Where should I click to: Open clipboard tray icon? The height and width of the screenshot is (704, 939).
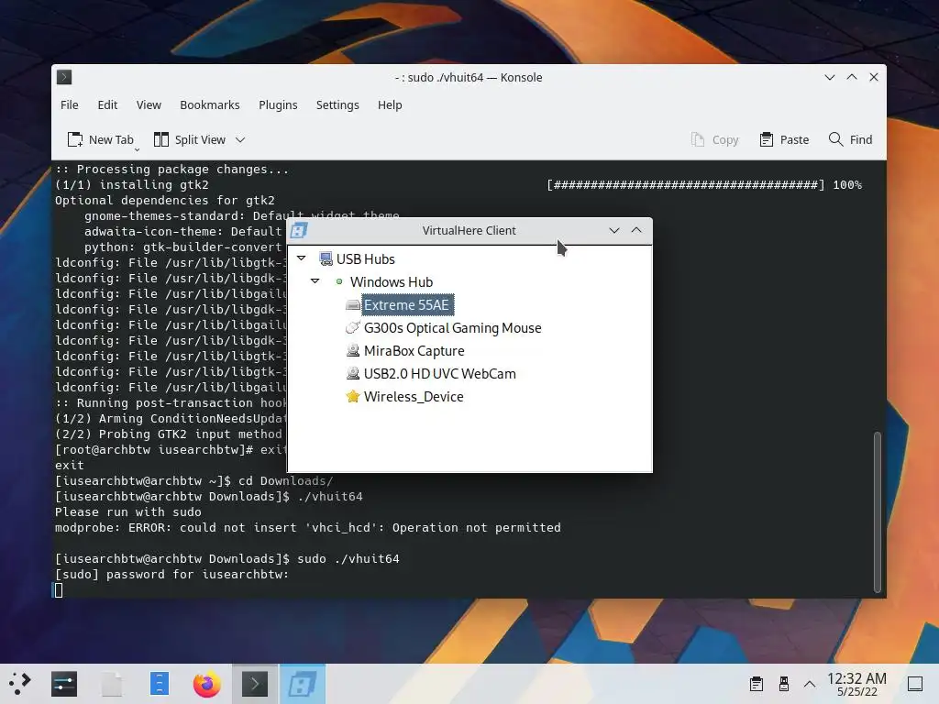[757, 684]
